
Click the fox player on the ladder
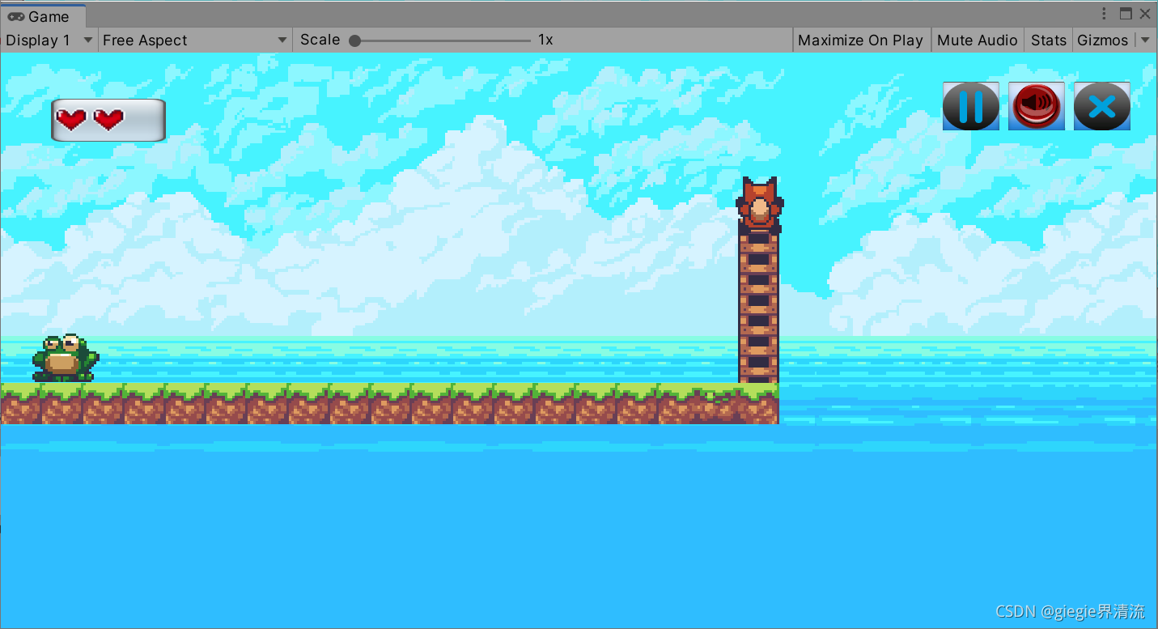pyautogui.click(x=759, y=206)
